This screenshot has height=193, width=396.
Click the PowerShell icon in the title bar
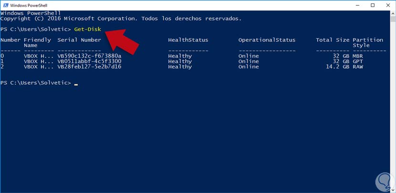[x=5, y=5]
